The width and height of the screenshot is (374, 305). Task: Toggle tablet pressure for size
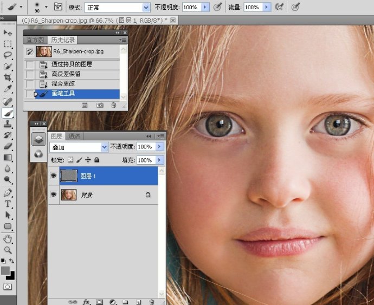[295, 7]
